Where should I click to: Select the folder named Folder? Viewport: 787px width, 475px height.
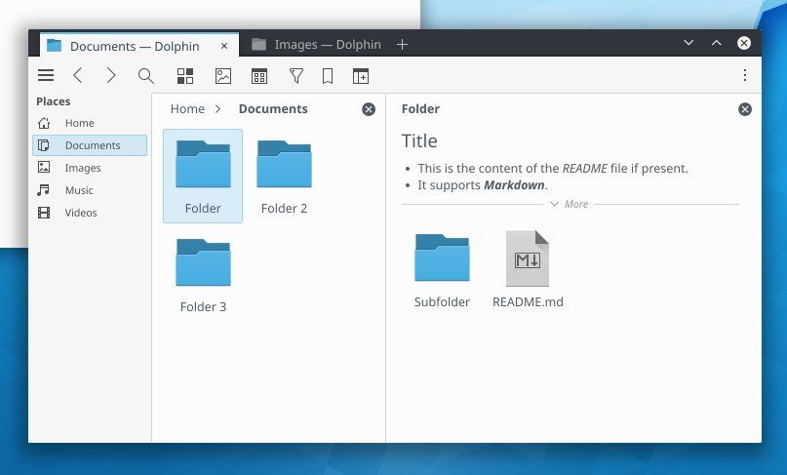[203, 176]
